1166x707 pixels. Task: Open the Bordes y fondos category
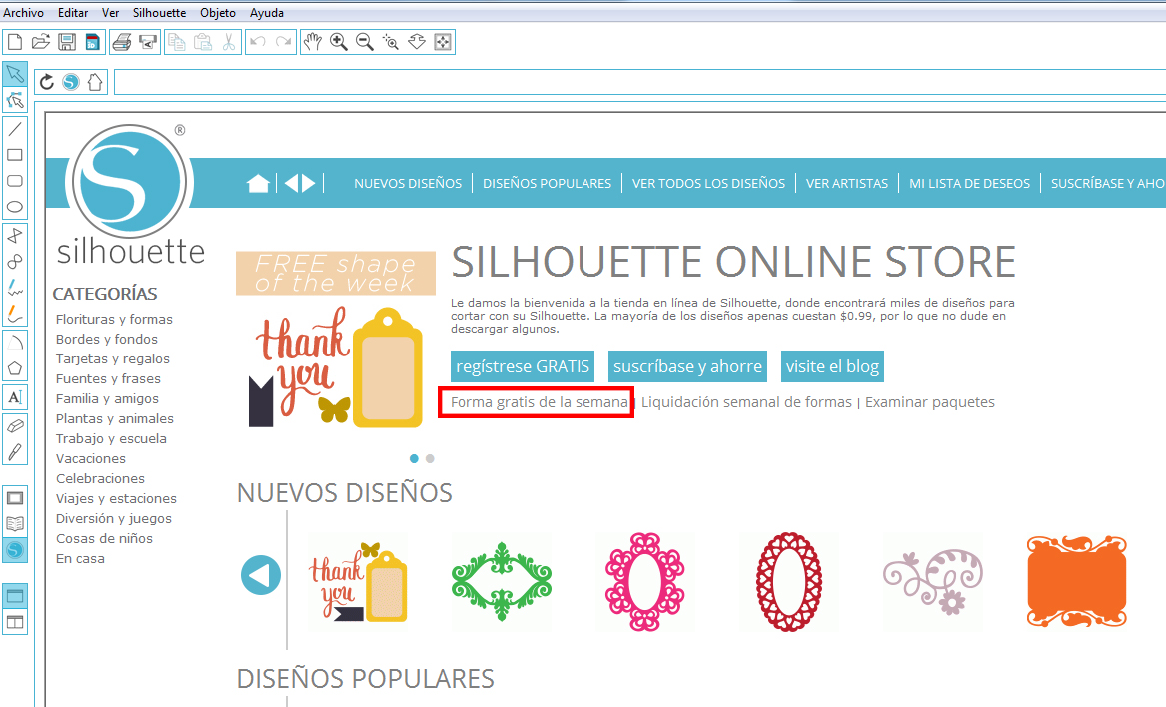coord(106,339)
